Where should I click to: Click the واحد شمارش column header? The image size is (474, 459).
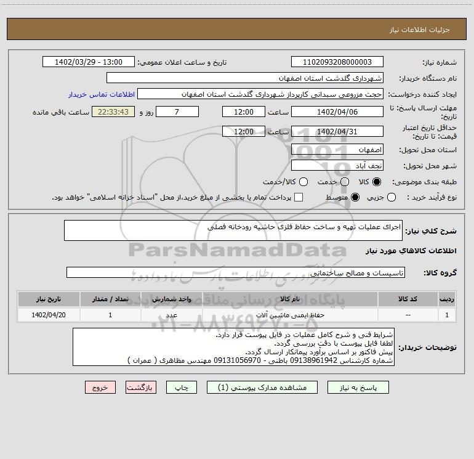(x=171, y=299)
